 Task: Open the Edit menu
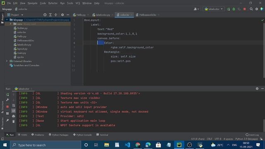pos(15,3)
